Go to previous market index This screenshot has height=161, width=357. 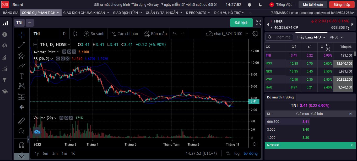pyautogui.click(x=268, y=24)
